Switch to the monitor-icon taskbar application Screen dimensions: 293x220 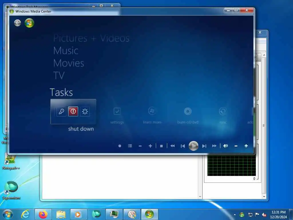pyautogui.click(x=114, y=214)
